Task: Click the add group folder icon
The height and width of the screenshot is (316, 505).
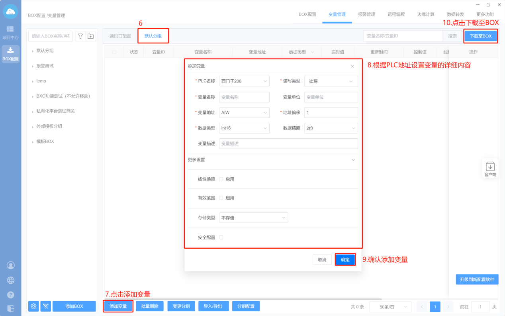Action: [x=91, y=36]
